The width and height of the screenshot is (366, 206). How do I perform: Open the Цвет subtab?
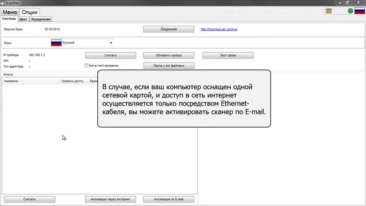pos(23,19)
